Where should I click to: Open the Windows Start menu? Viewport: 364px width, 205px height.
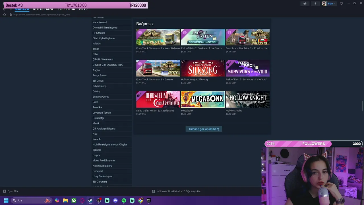(x=6, y=200)
